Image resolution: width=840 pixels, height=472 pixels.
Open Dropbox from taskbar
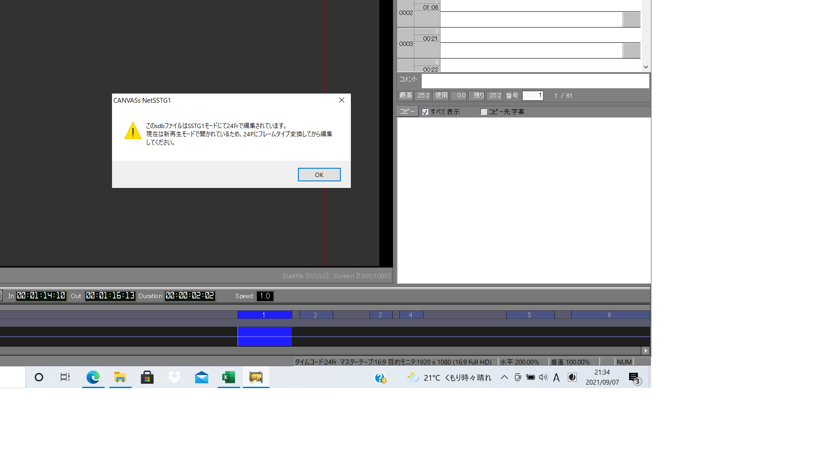click(175, 378)
